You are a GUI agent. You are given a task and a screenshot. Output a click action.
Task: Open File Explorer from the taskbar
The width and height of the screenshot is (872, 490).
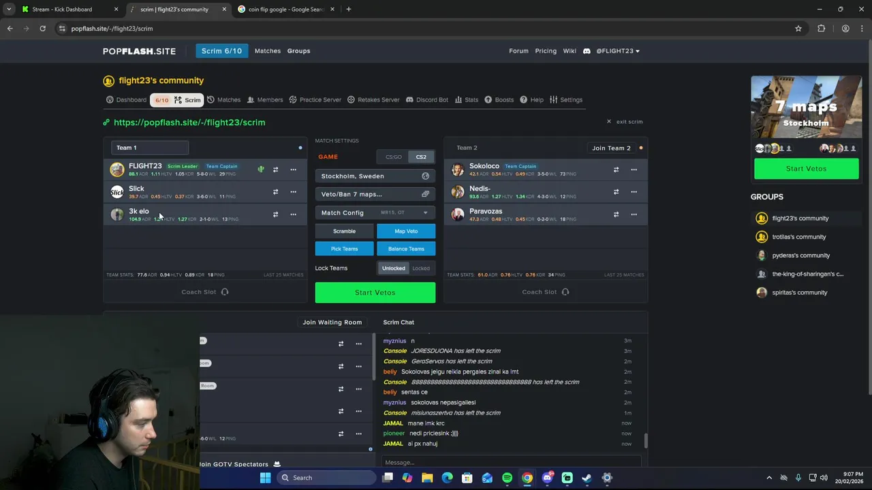[427, 478]
